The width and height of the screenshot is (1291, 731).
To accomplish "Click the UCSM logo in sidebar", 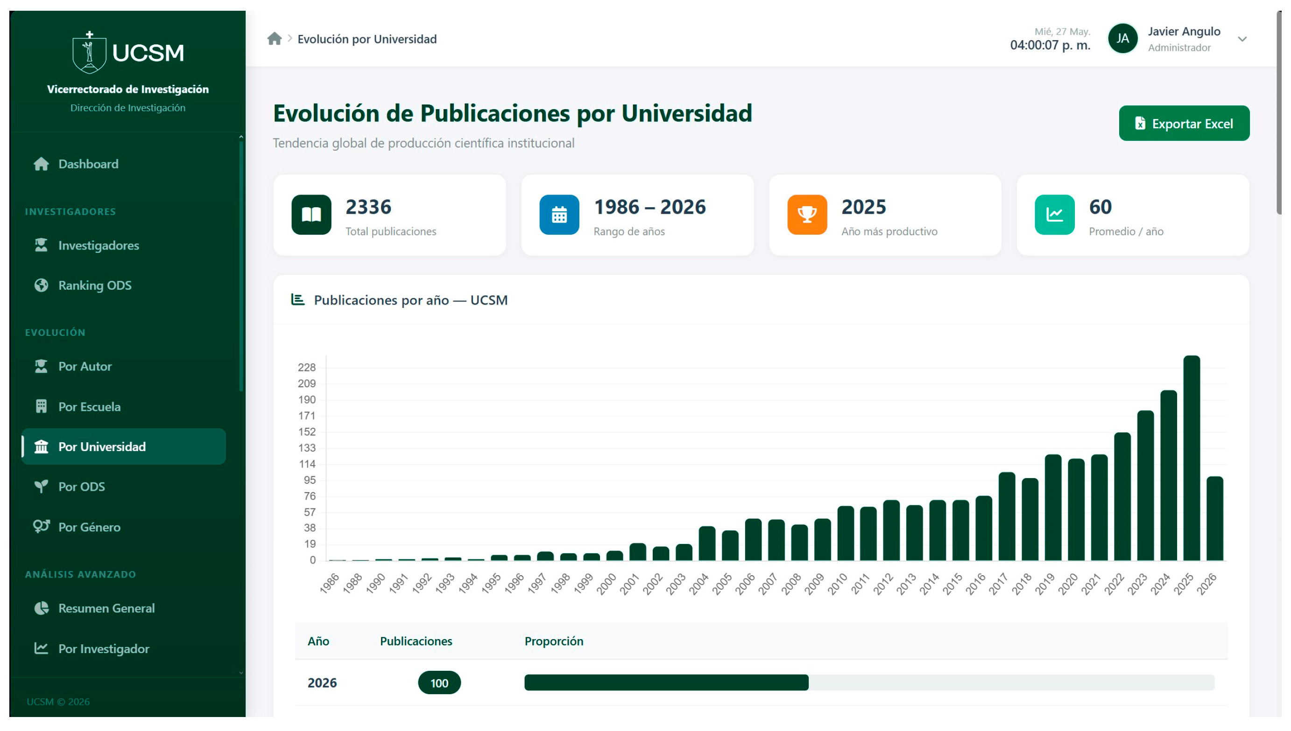I will [x=128, y=52].
